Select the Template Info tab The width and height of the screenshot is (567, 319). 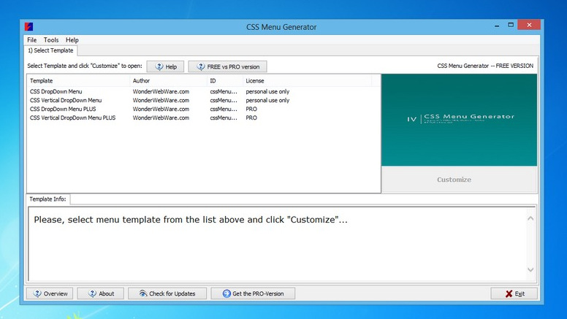pos(47,199)
